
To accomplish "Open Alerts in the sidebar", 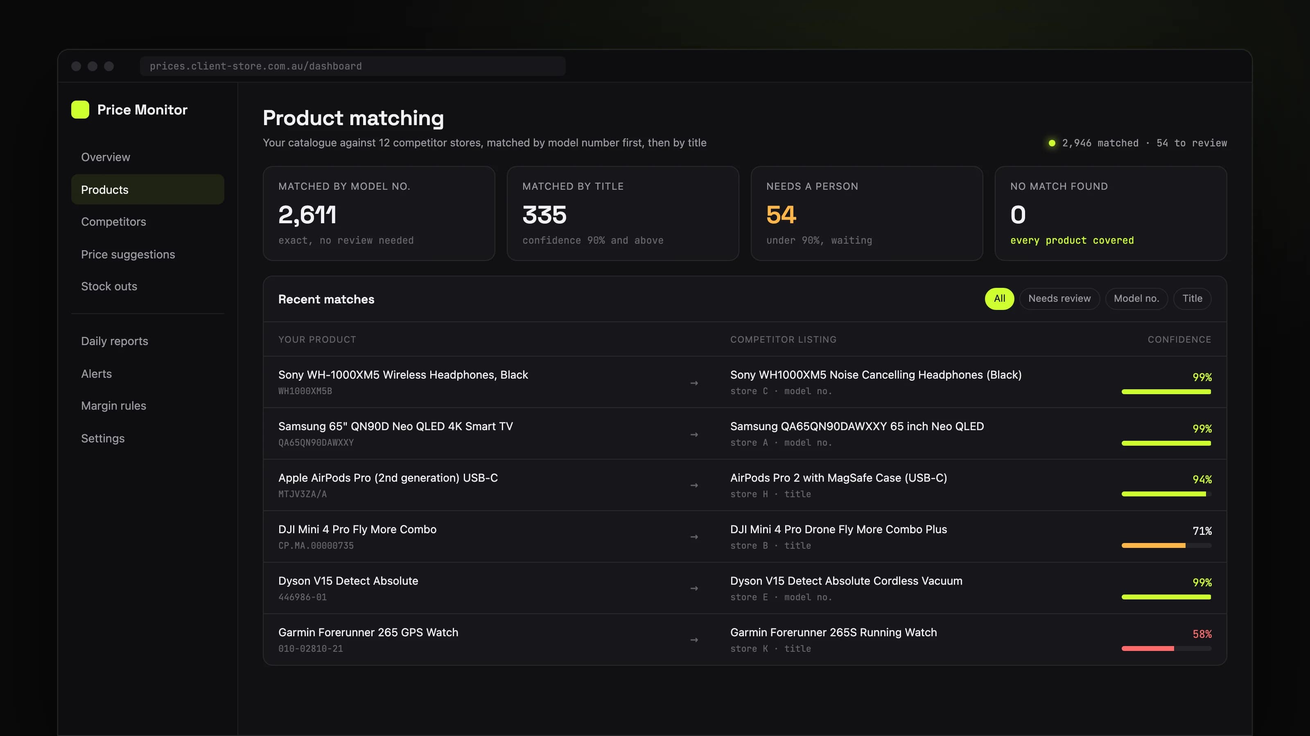I will [147, 374].
